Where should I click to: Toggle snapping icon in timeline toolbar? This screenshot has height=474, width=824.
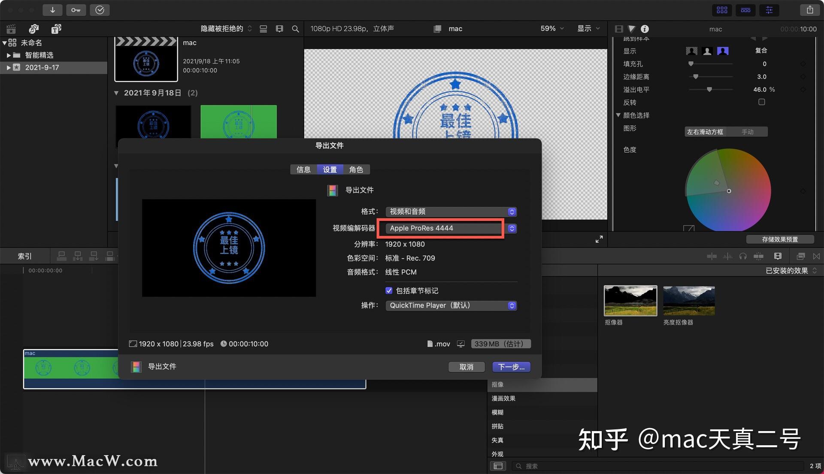click(x=758, y=256)
